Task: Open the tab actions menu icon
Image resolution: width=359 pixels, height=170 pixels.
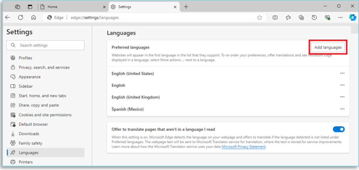Action: tap(30, 7)
